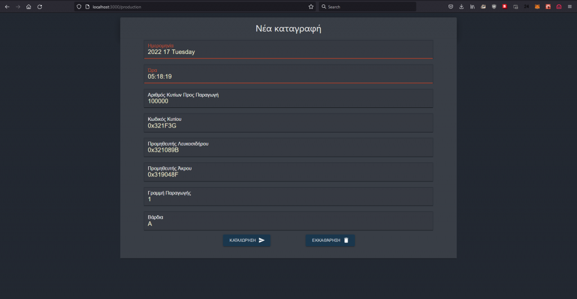Click the tracking protection shield in address bar
This screenshot has width=577, height=299.
tap(79, 7)
